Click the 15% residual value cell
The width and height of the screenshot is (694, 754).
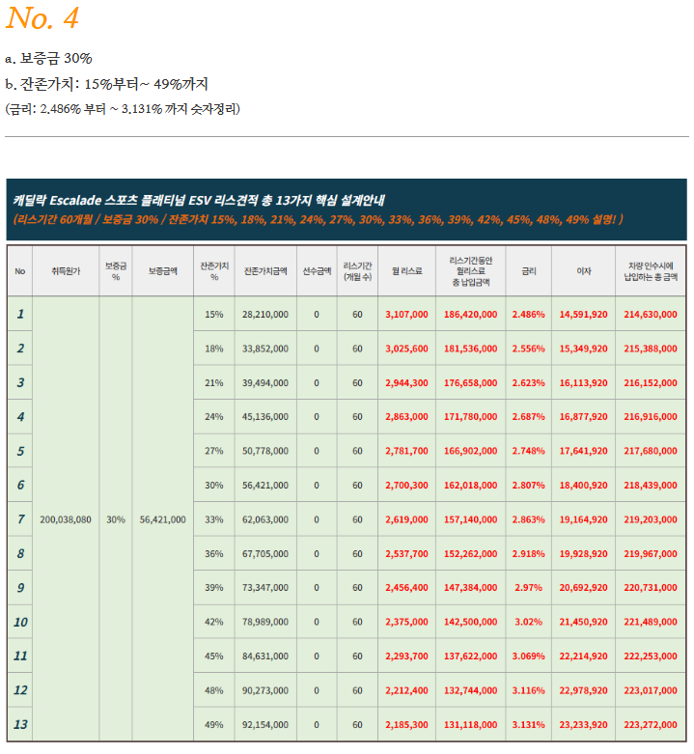(x=214, y=315)
